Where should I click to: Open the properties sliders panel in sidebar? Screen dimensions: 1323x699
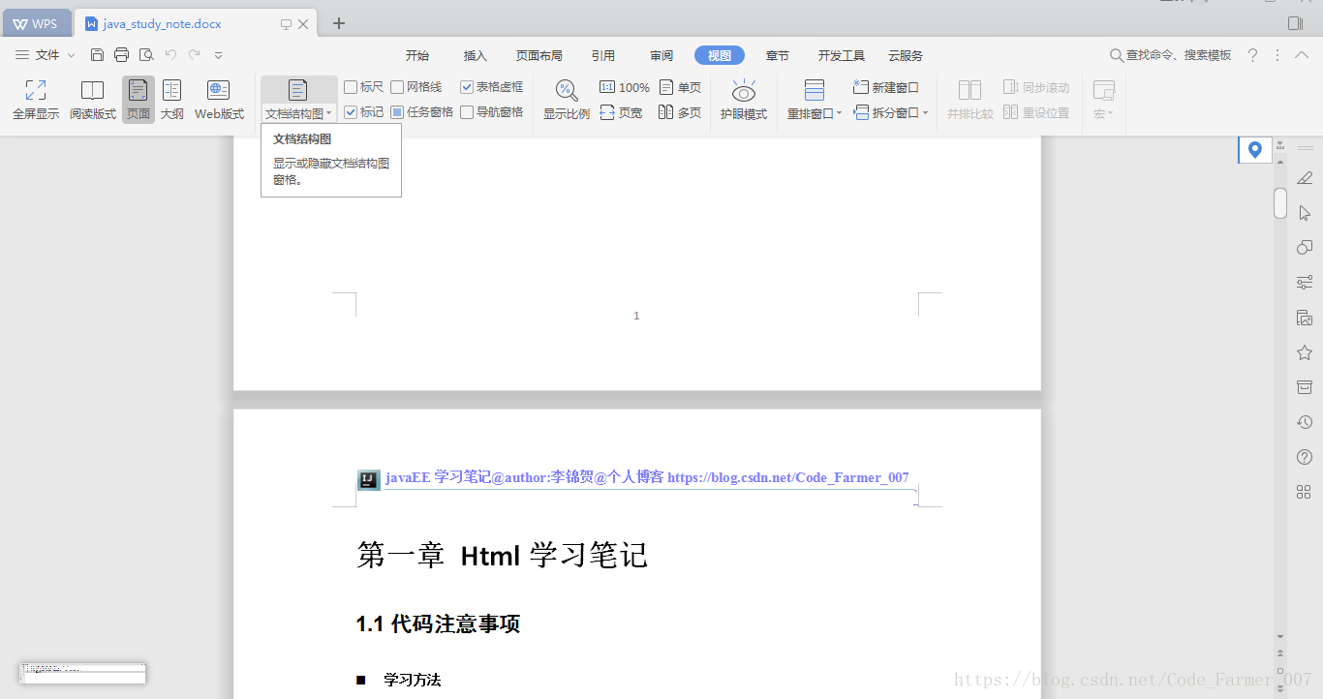[x=1305, y=282]
